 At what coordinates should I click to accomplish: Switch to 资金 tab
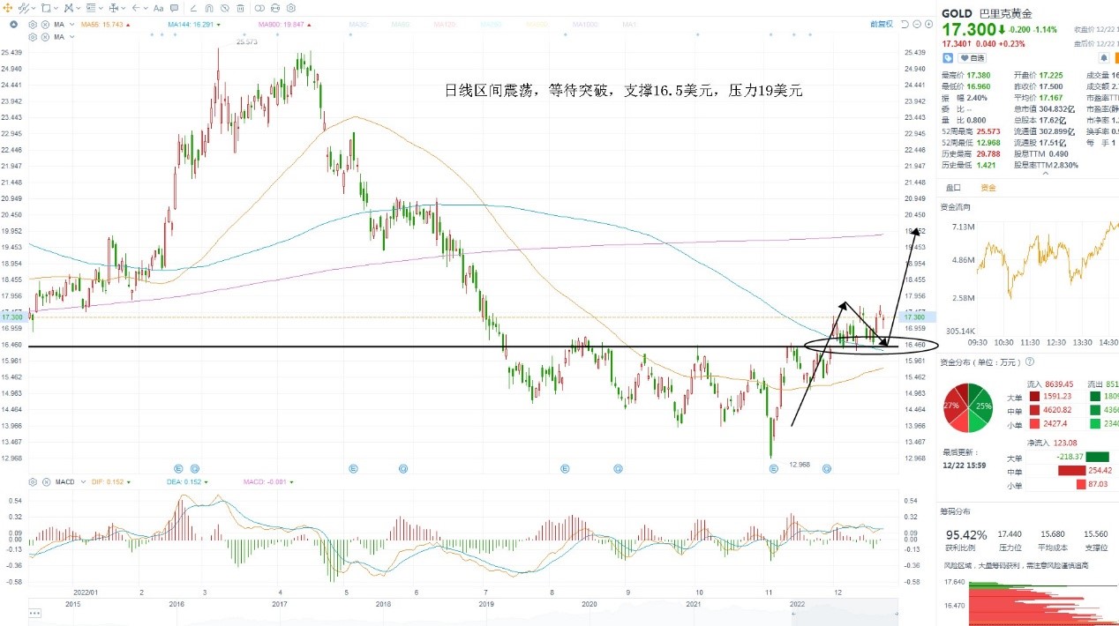988,187
